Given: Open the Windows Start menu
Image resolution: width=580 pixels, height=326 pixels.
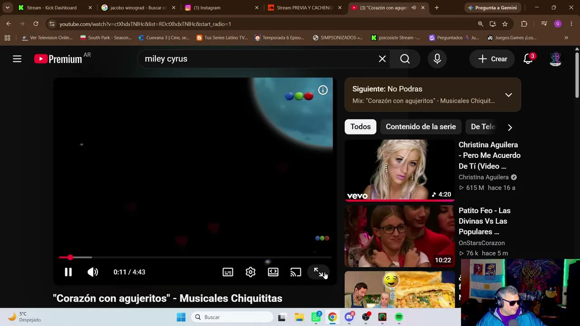Looking at the screenshot, I should (181, 317).
